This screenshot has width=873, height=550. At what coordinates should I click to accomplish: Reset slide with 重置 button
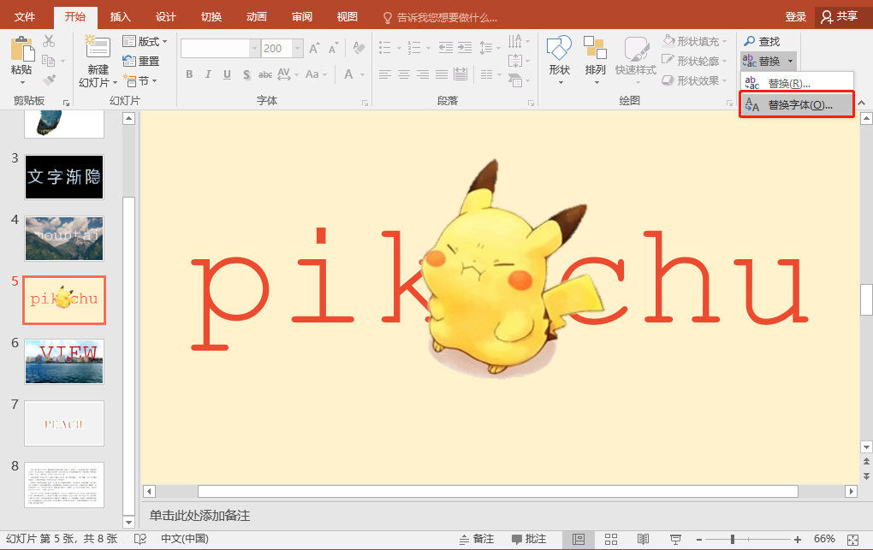pos(141,61)
